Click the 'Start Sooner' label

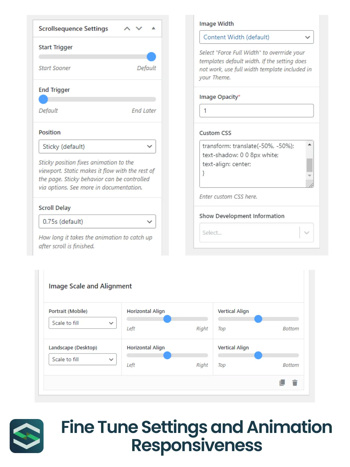pos(54,68)
